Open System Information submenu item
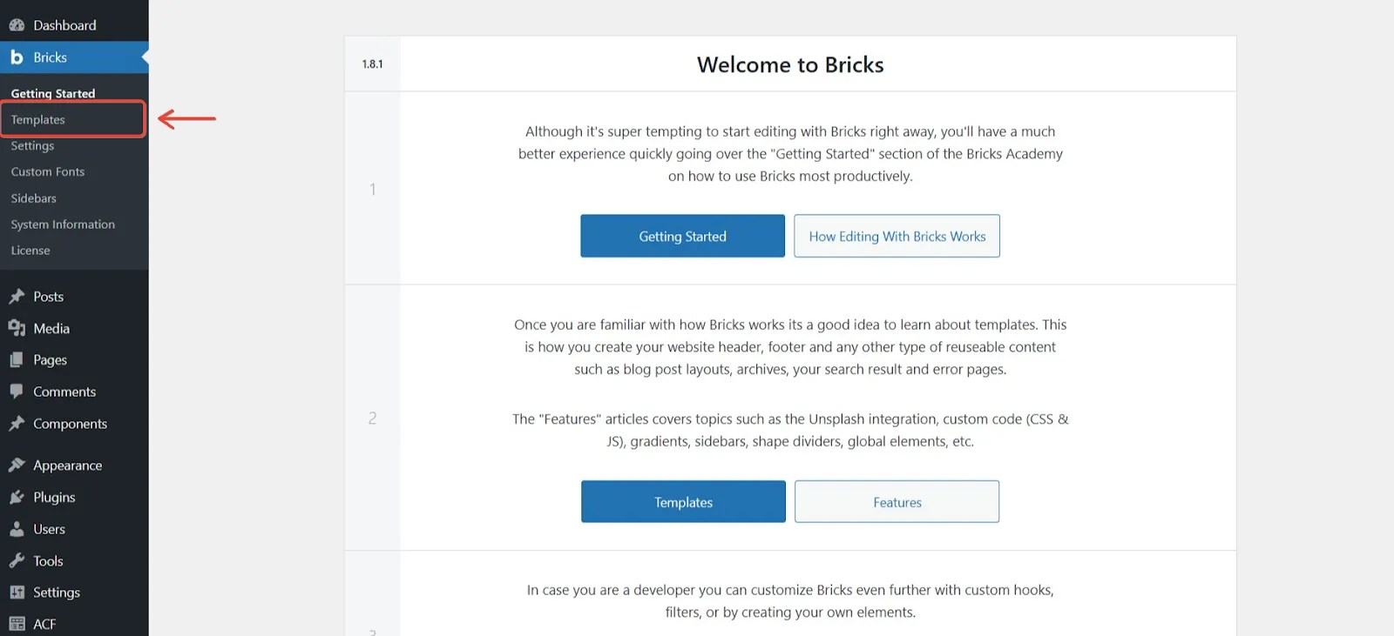This screenshot has width=1394, height=636. pos(63,224)
